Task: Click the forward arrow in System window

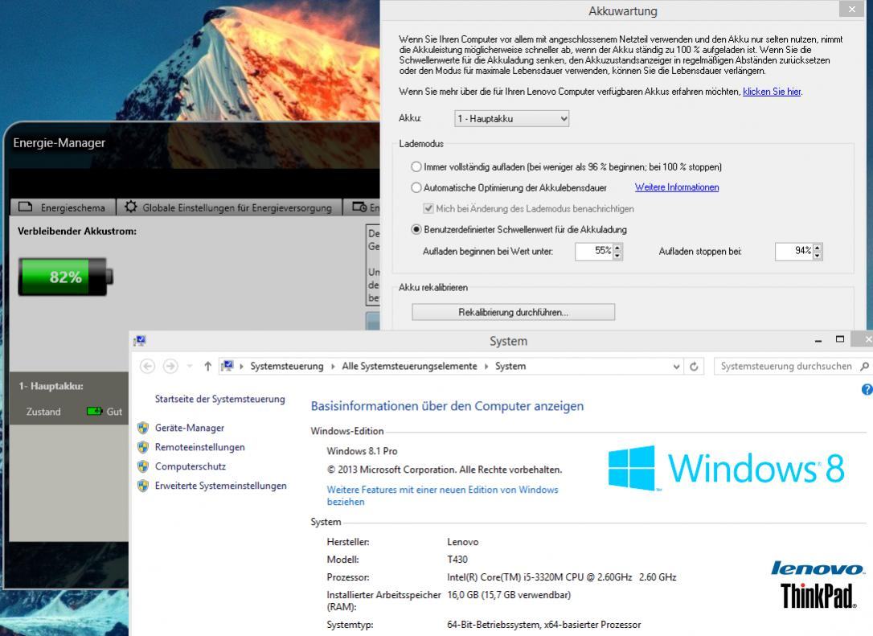Action: tap(170, 366)
